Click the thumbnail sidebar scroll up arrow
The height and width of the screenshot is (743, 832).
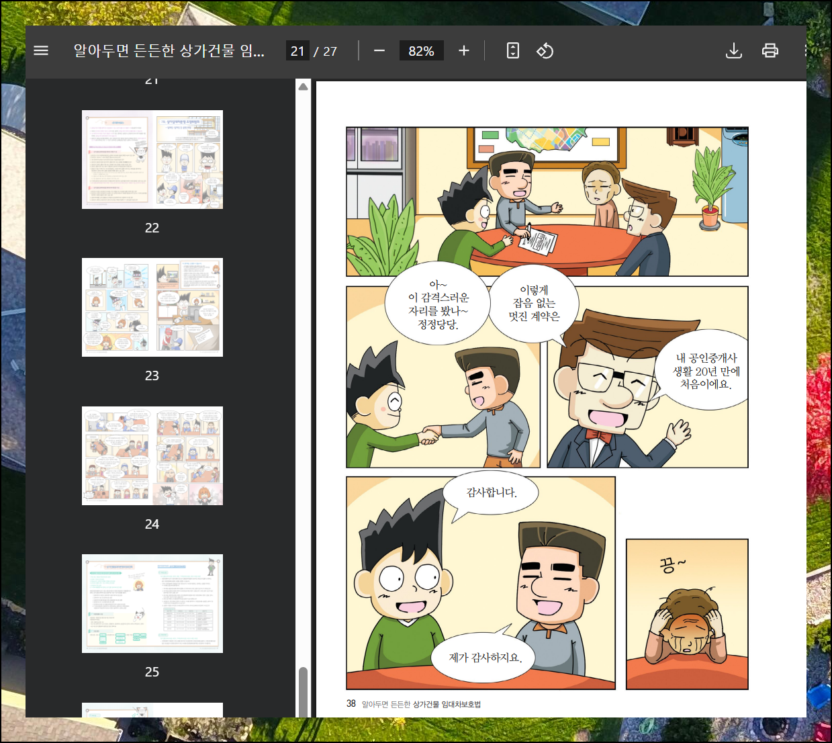click(x=304, y=86)
